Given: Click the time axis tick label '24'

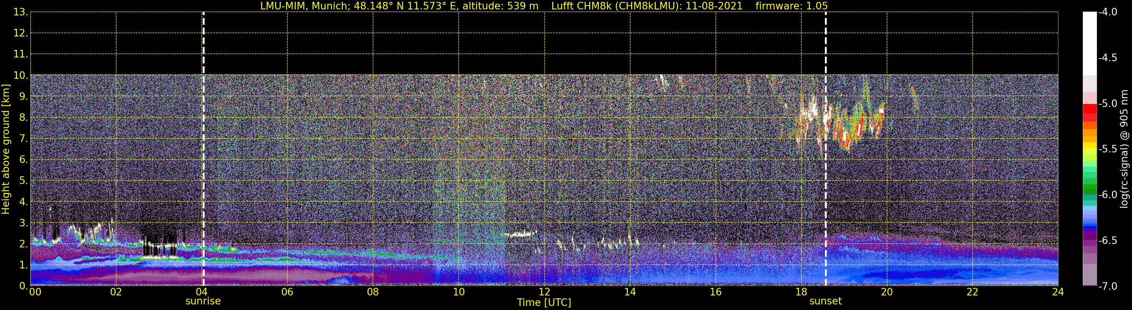Looking at the screenshot, I should (x=1058, y=292).
